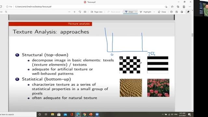Open the Favorites list icon

[172, 6]
